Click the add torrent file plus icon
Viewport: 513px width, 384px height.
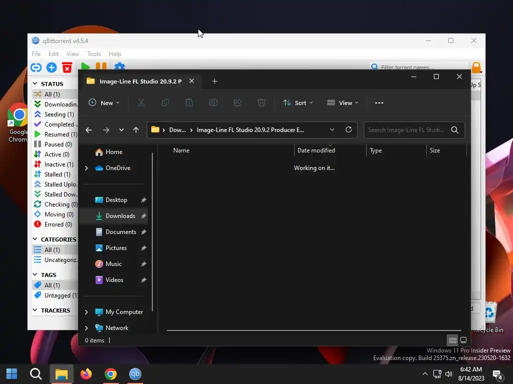click(x=52, y=67)
